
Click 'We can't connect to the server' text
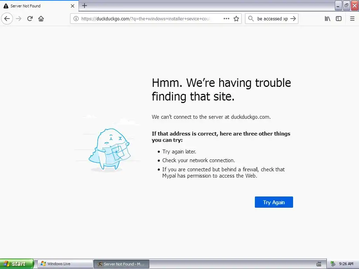pos(211,117)
